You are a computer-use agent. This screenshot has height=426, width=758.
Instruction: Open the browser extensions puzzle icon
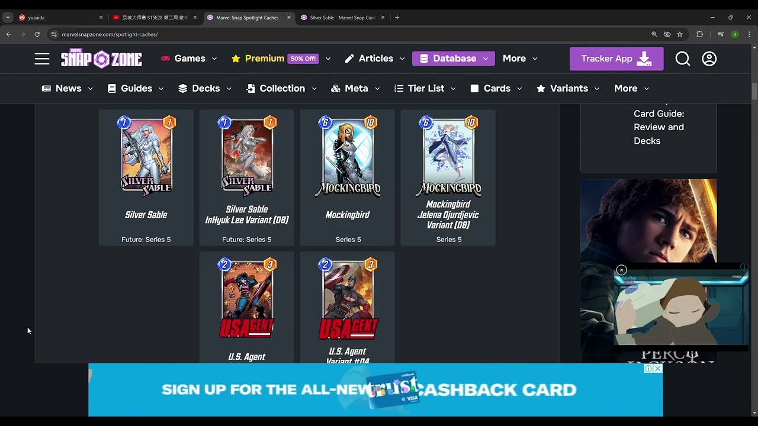click(x=700, y=34)
